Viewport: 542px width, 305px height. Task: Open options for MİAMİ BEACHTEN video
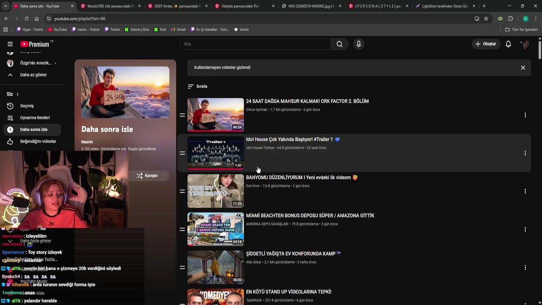coord(525,229)
